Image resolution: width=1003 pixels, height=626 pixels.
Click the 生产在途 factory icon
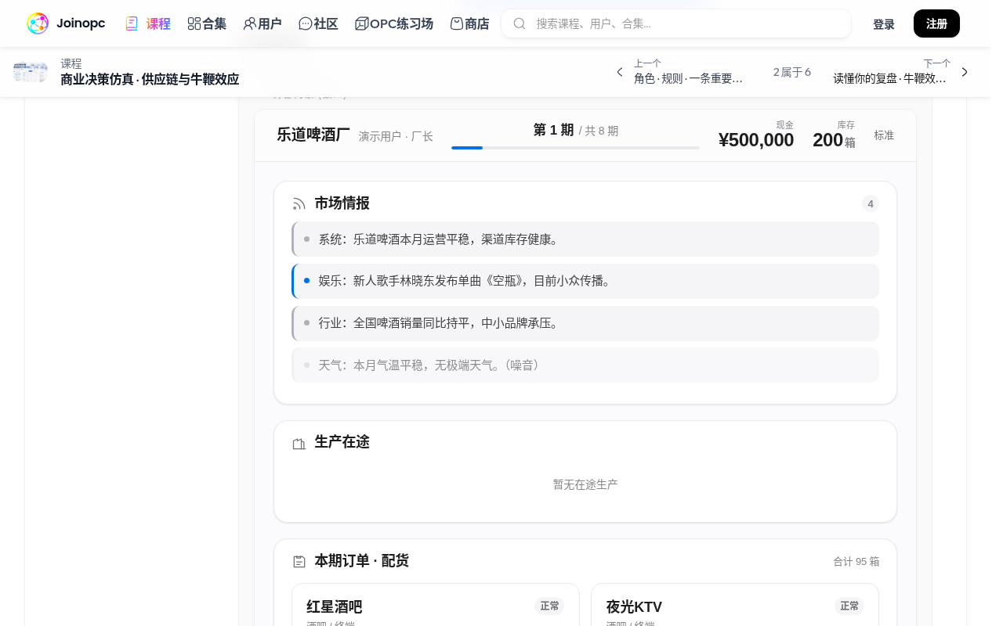point(299,444)
